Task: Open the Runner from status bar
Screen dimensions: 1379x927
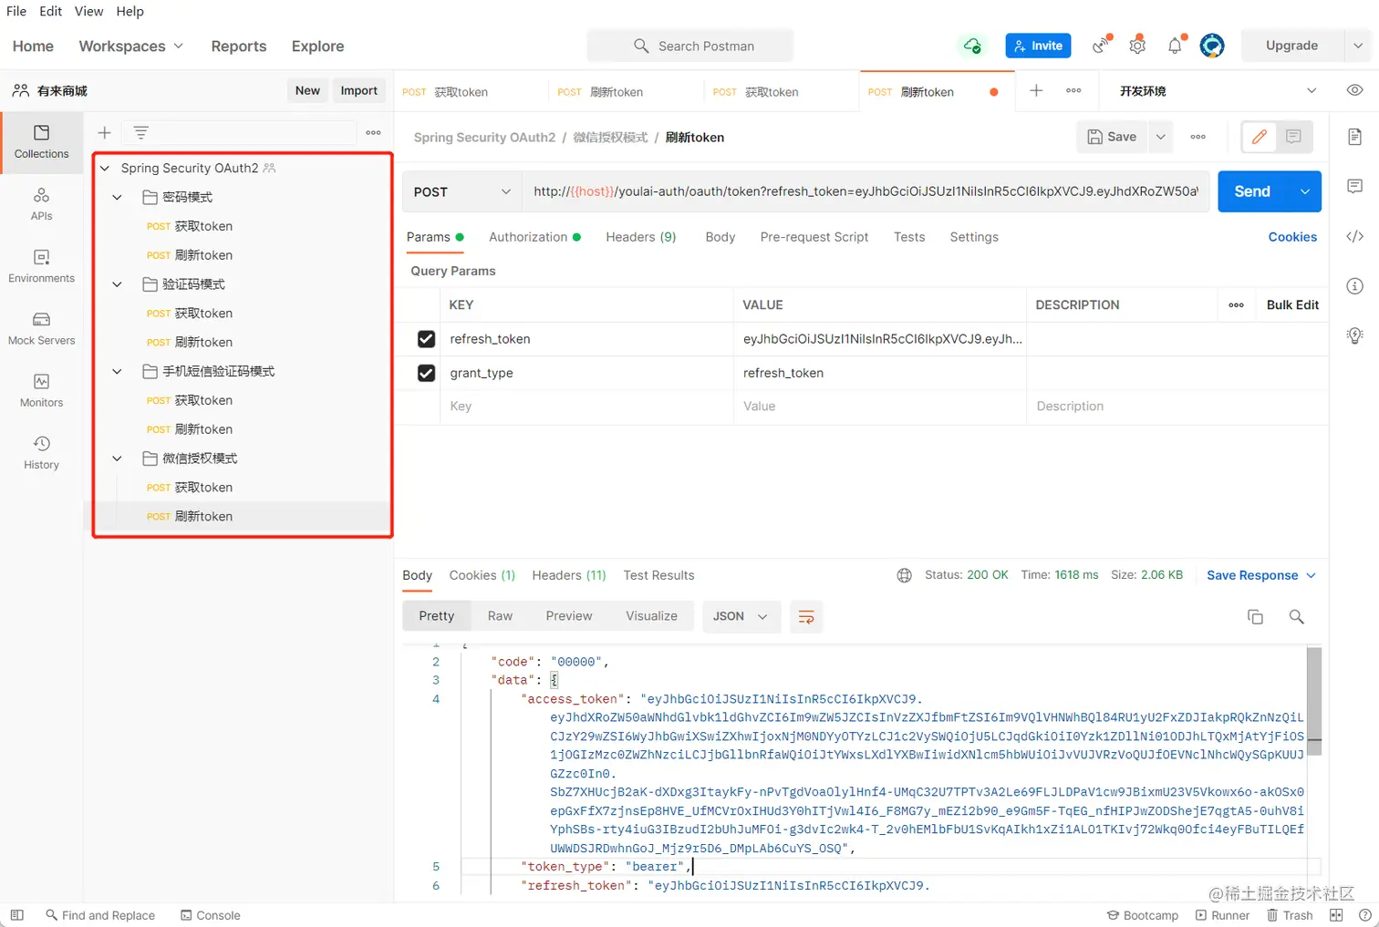Action: tap(1222, 915)
